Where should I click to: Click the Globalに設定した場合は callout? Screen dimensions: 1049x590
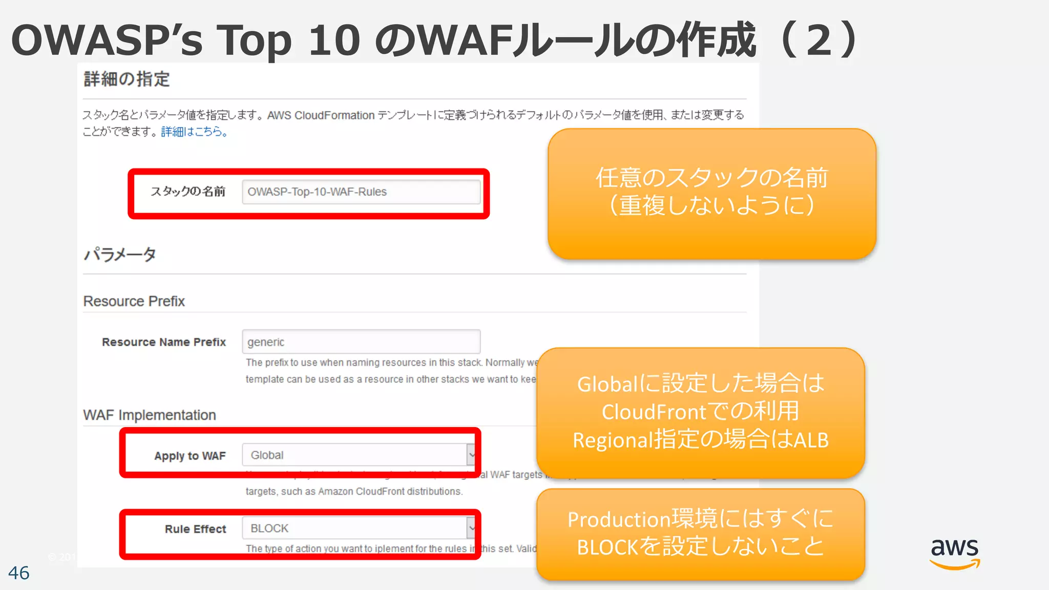(x=701, y=413)
